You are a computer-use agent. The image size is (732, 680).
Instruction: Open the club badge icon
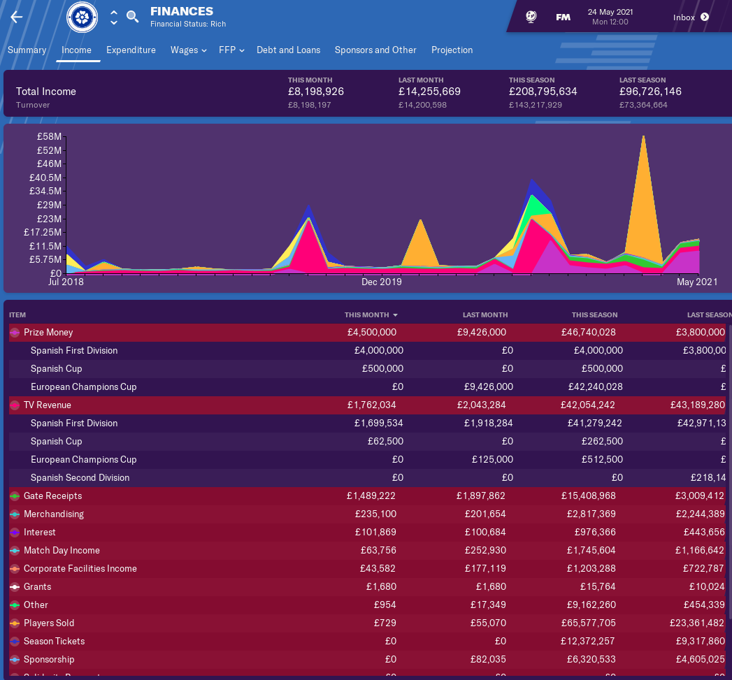[x=82, y=17]
